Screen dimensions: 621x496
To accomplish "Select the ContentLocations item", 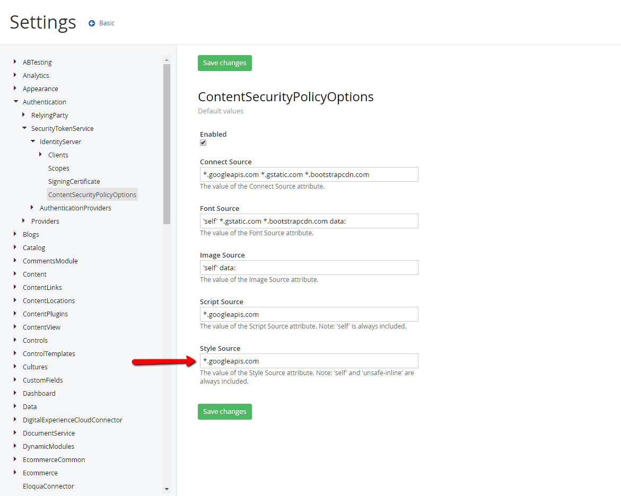I will (49, 301).
